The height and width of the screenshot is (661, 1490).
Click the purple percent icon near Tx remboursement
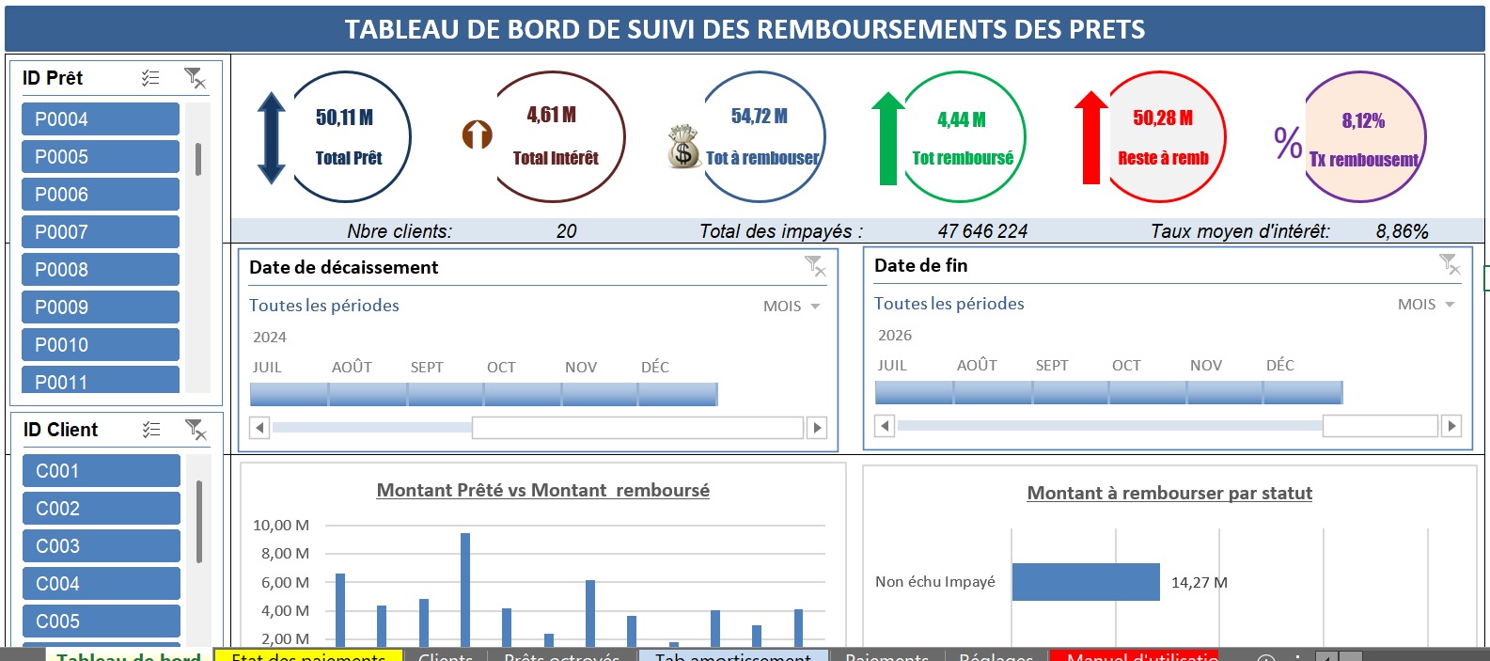tap(1288, 142)
